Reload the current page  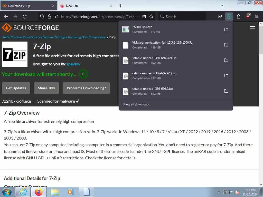25,17
